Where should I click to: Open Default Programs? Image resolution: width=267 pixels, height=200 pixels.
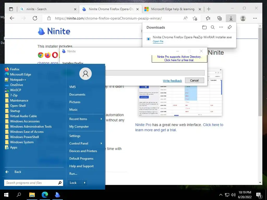(x=81, y=159)
